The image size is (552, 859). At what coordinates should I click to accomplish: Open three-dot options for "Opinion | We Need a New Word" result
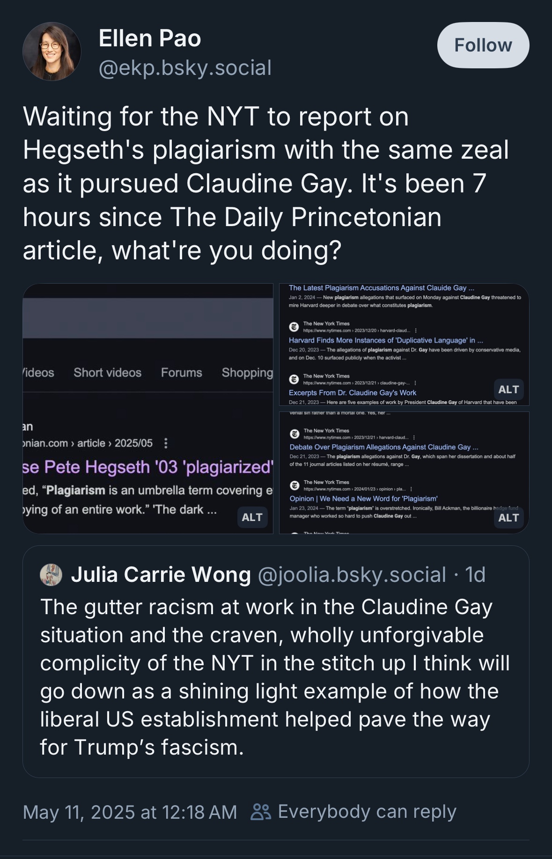coord(411,489)
